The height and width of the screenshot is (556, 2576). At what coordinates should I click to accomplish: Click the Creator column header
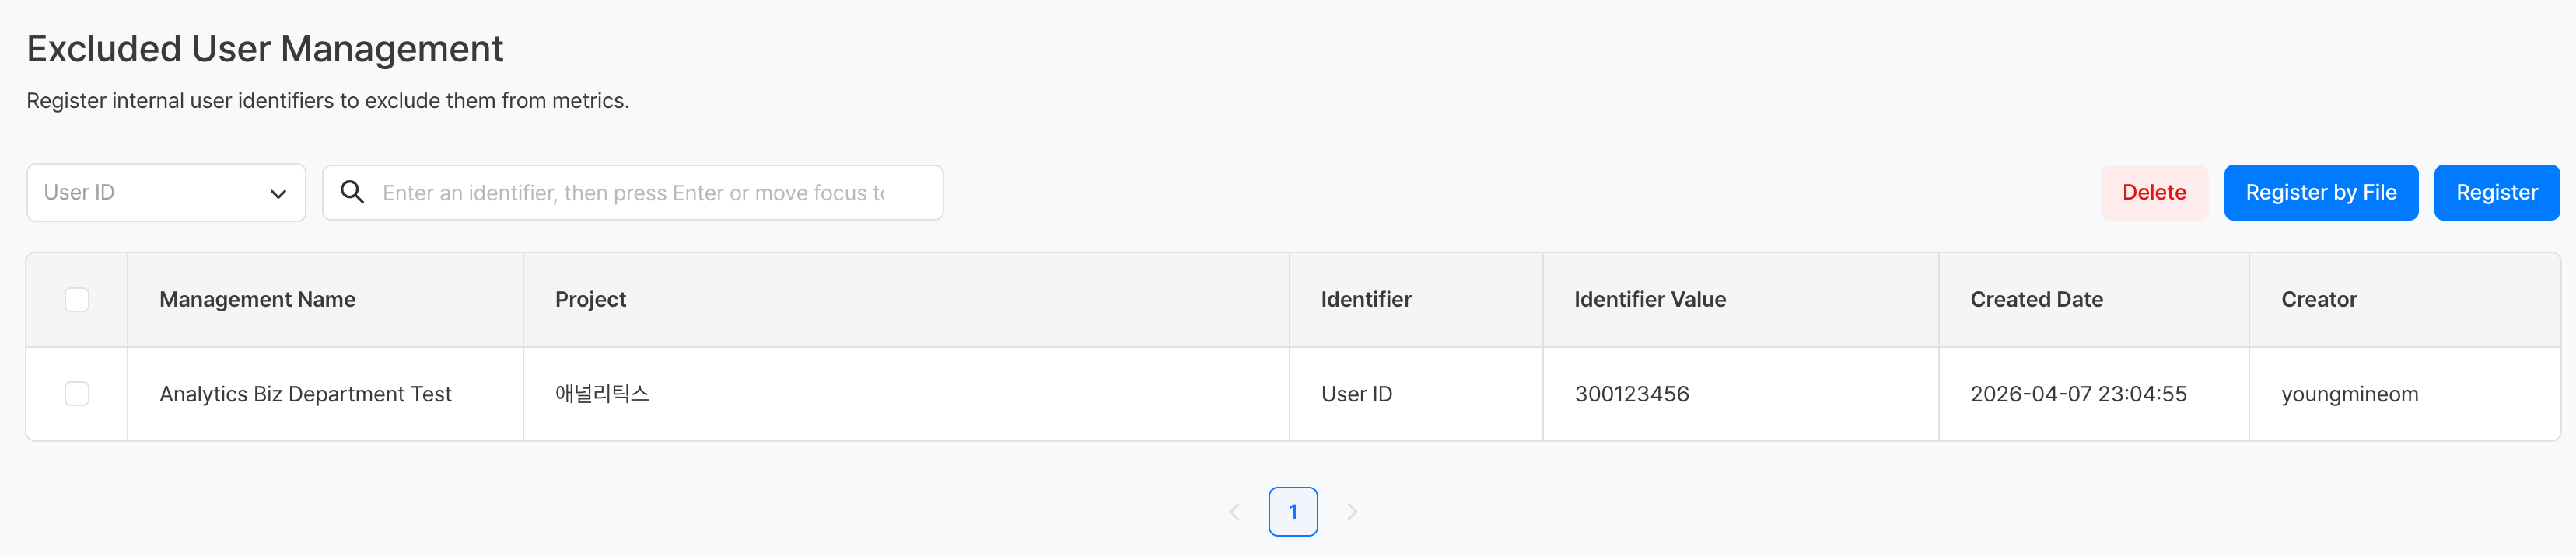coord(2318,300)
